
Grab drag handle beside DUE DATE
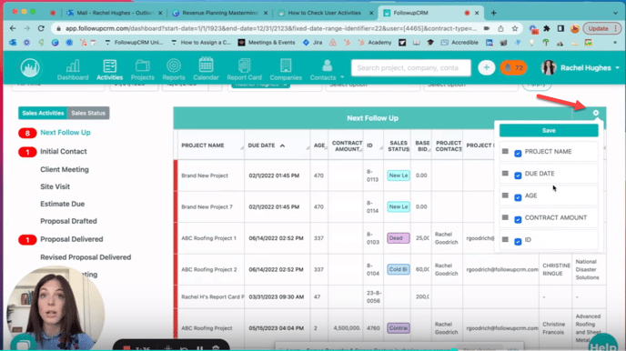coord(505,174)
